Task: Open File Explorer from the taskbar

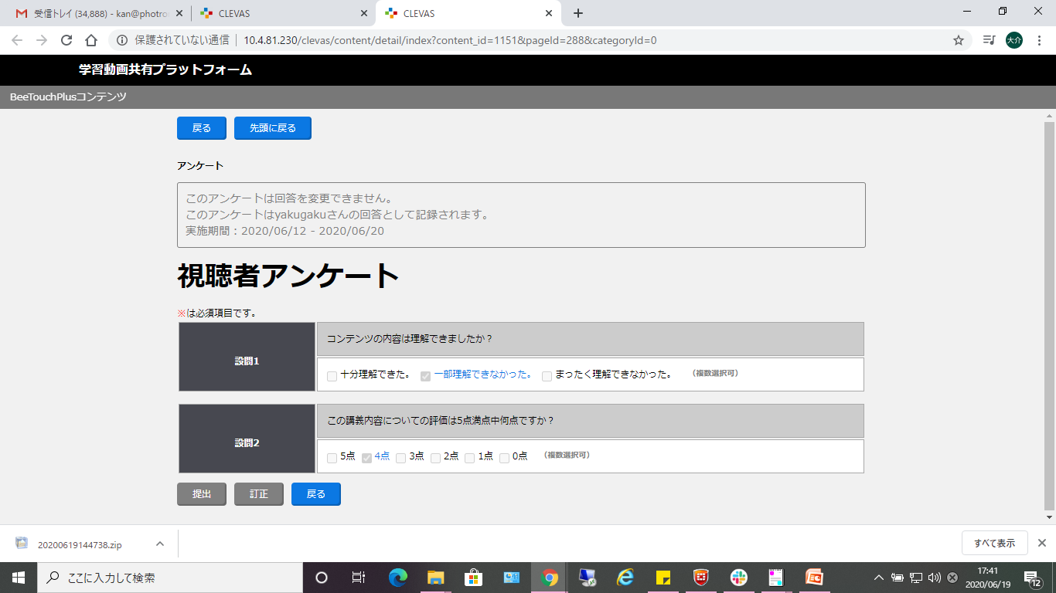Action: 435,578
